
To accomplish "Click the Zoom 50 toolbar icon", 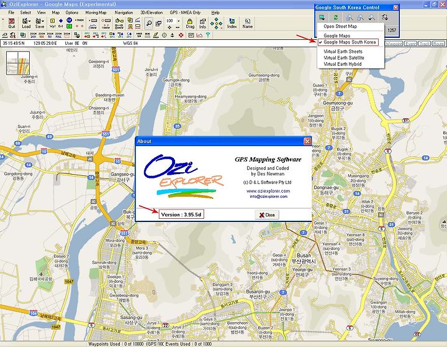I will click(50, 35).
